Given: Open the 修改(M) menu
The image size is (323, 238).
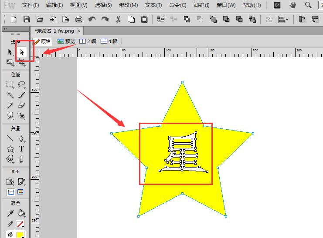Looking at the screenshot, I should tap(128, 5).
